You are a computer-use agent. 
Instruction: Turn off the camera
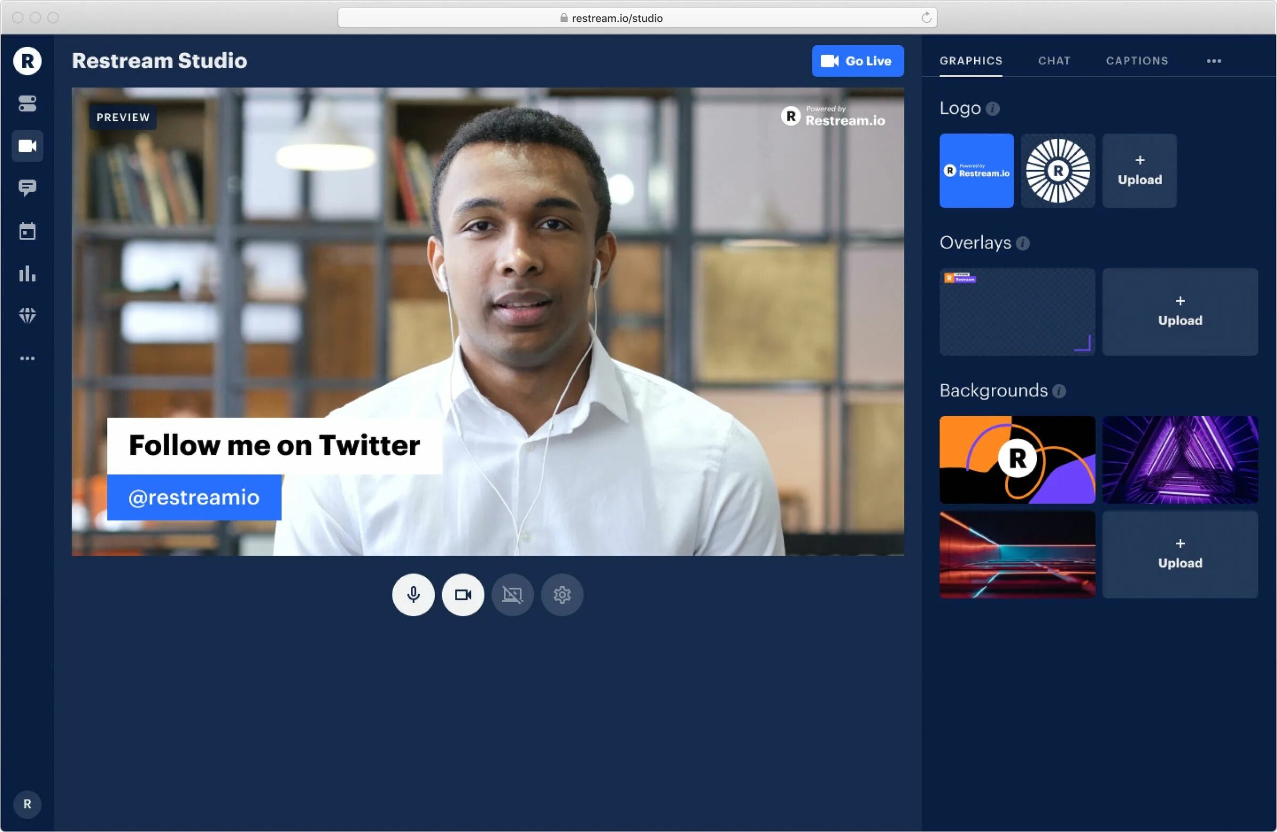462,594
